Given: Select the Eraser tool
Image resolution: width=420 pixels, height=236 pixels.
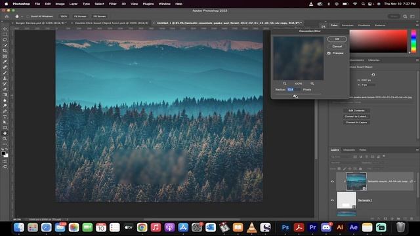Looking at the screenshot, I should click(5, 89).
